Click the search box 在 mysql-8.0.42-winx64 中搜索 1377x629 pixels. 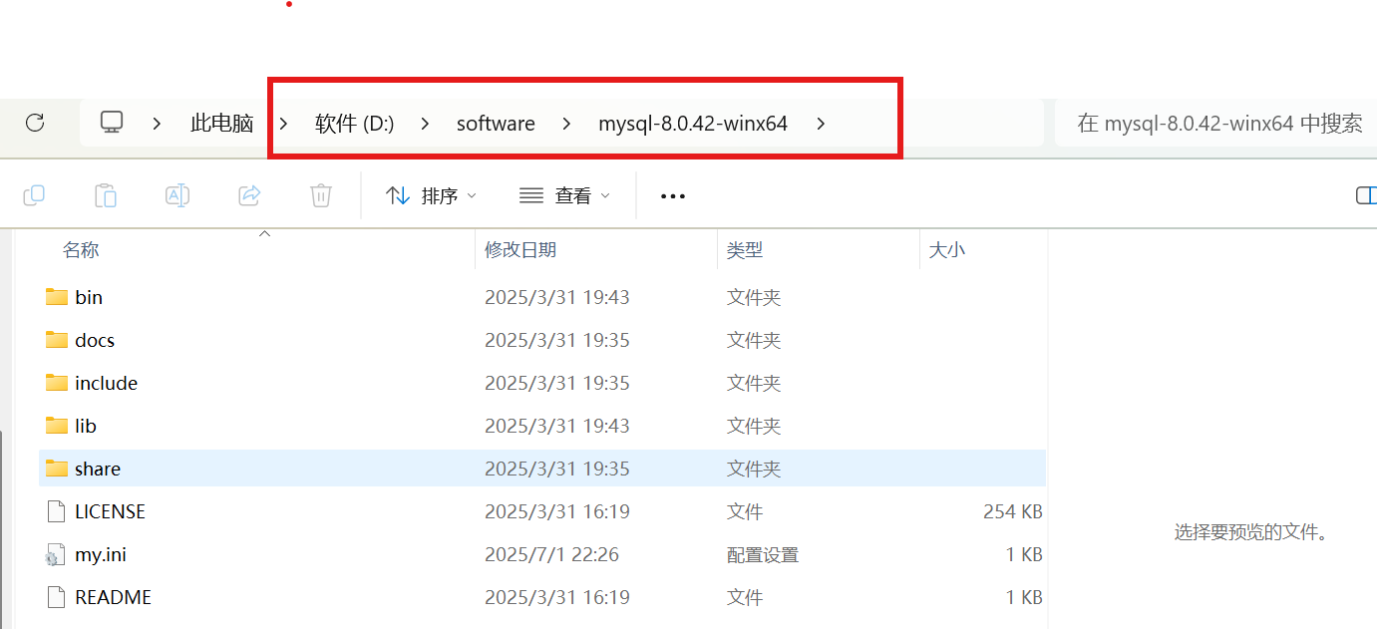[1215, 123]
